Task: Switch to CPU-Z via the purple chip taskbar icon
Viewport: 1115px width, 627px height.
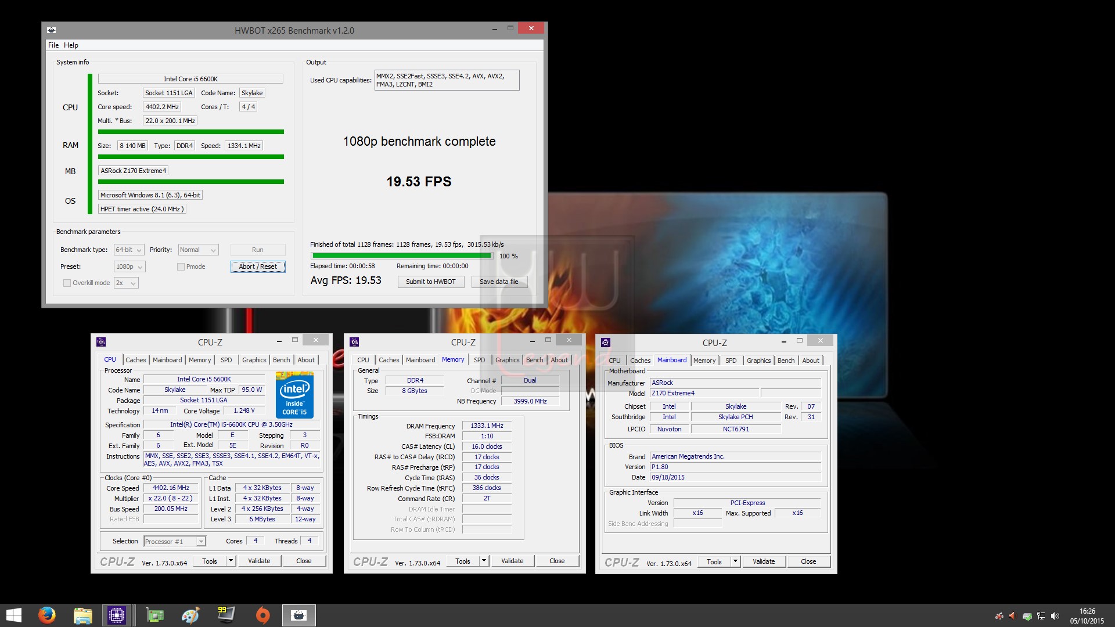Action: coord(117,615)
